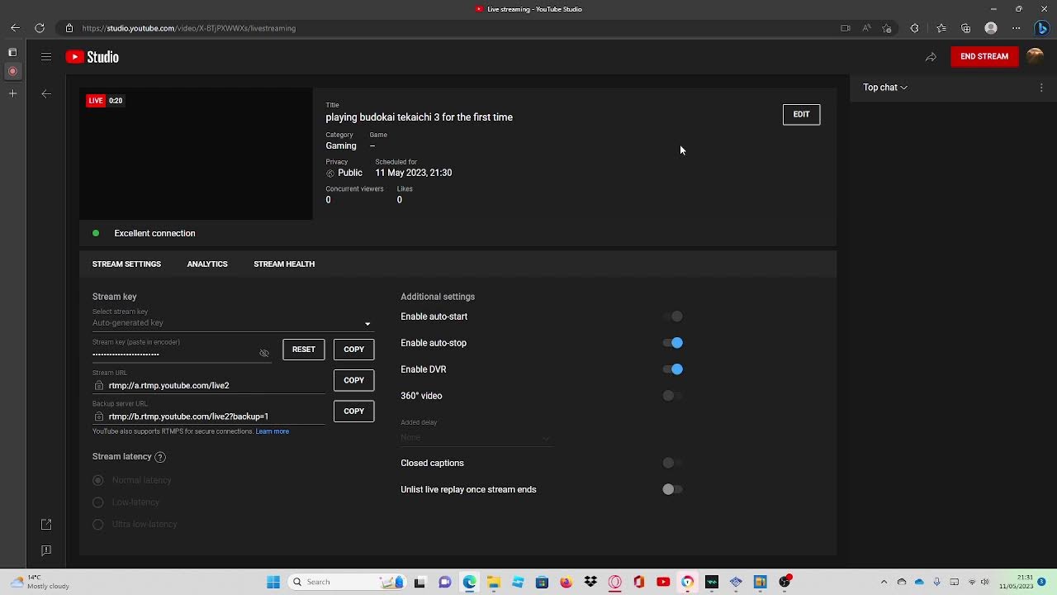Open the Edge profile icon

[991, 28]
